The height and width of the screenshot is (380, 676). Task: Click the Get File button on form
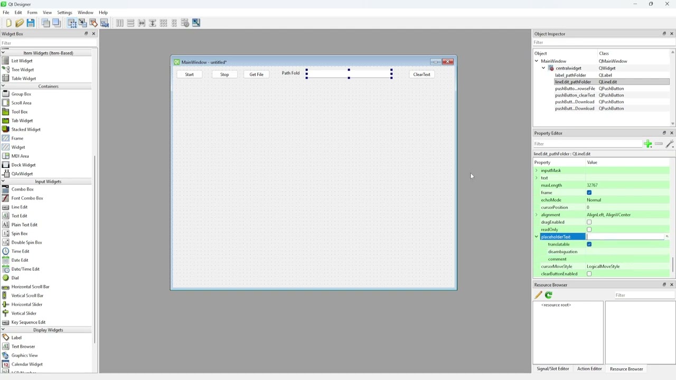pos(257,74)
